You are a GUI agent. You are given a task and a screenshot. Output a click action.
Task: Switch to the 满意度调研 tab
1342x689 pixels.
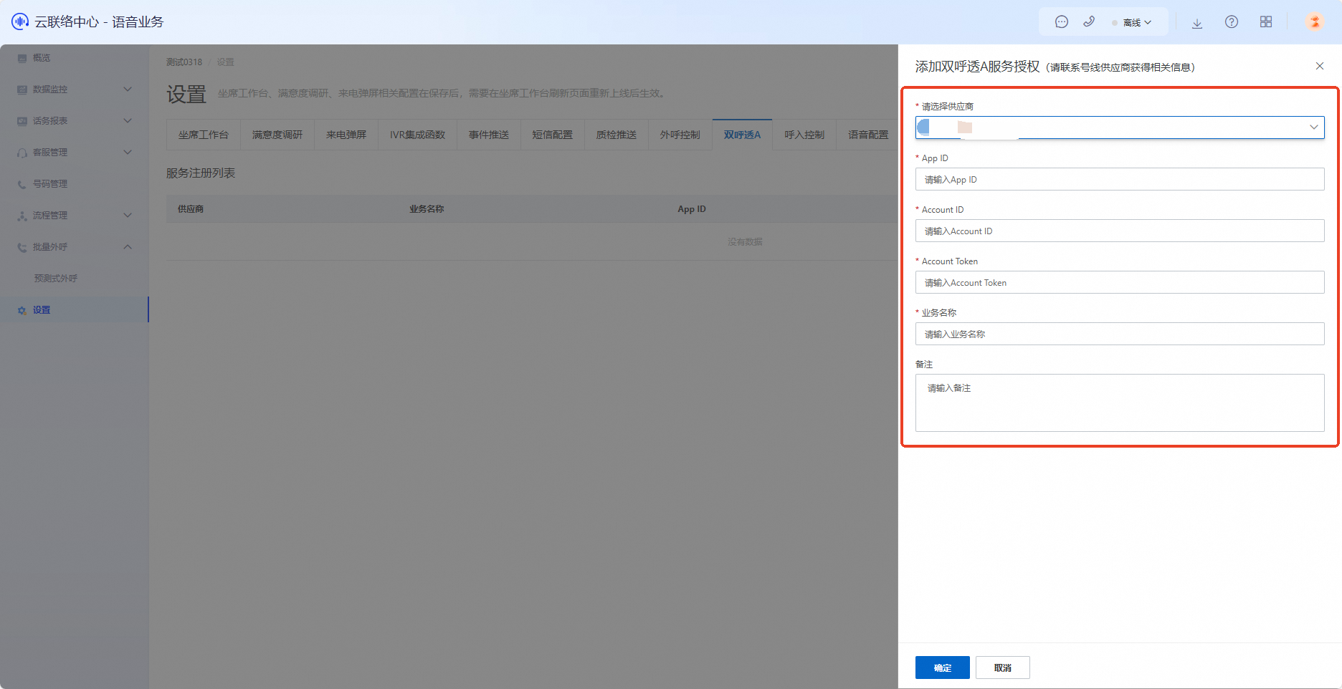[x=277, y=135]
